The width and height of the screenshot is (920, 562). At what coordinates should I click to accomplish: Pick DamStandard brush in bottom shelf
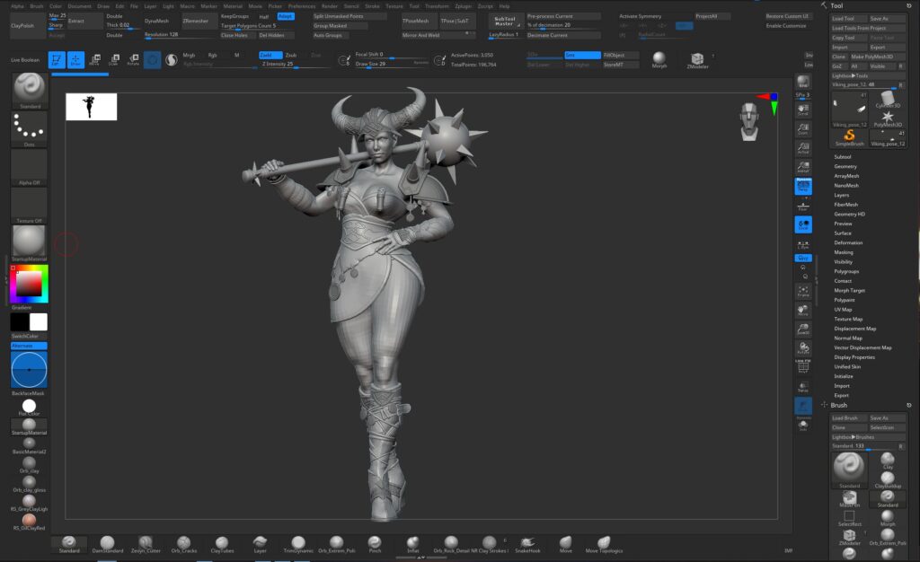pyautogui.click(x=108, y=544)
